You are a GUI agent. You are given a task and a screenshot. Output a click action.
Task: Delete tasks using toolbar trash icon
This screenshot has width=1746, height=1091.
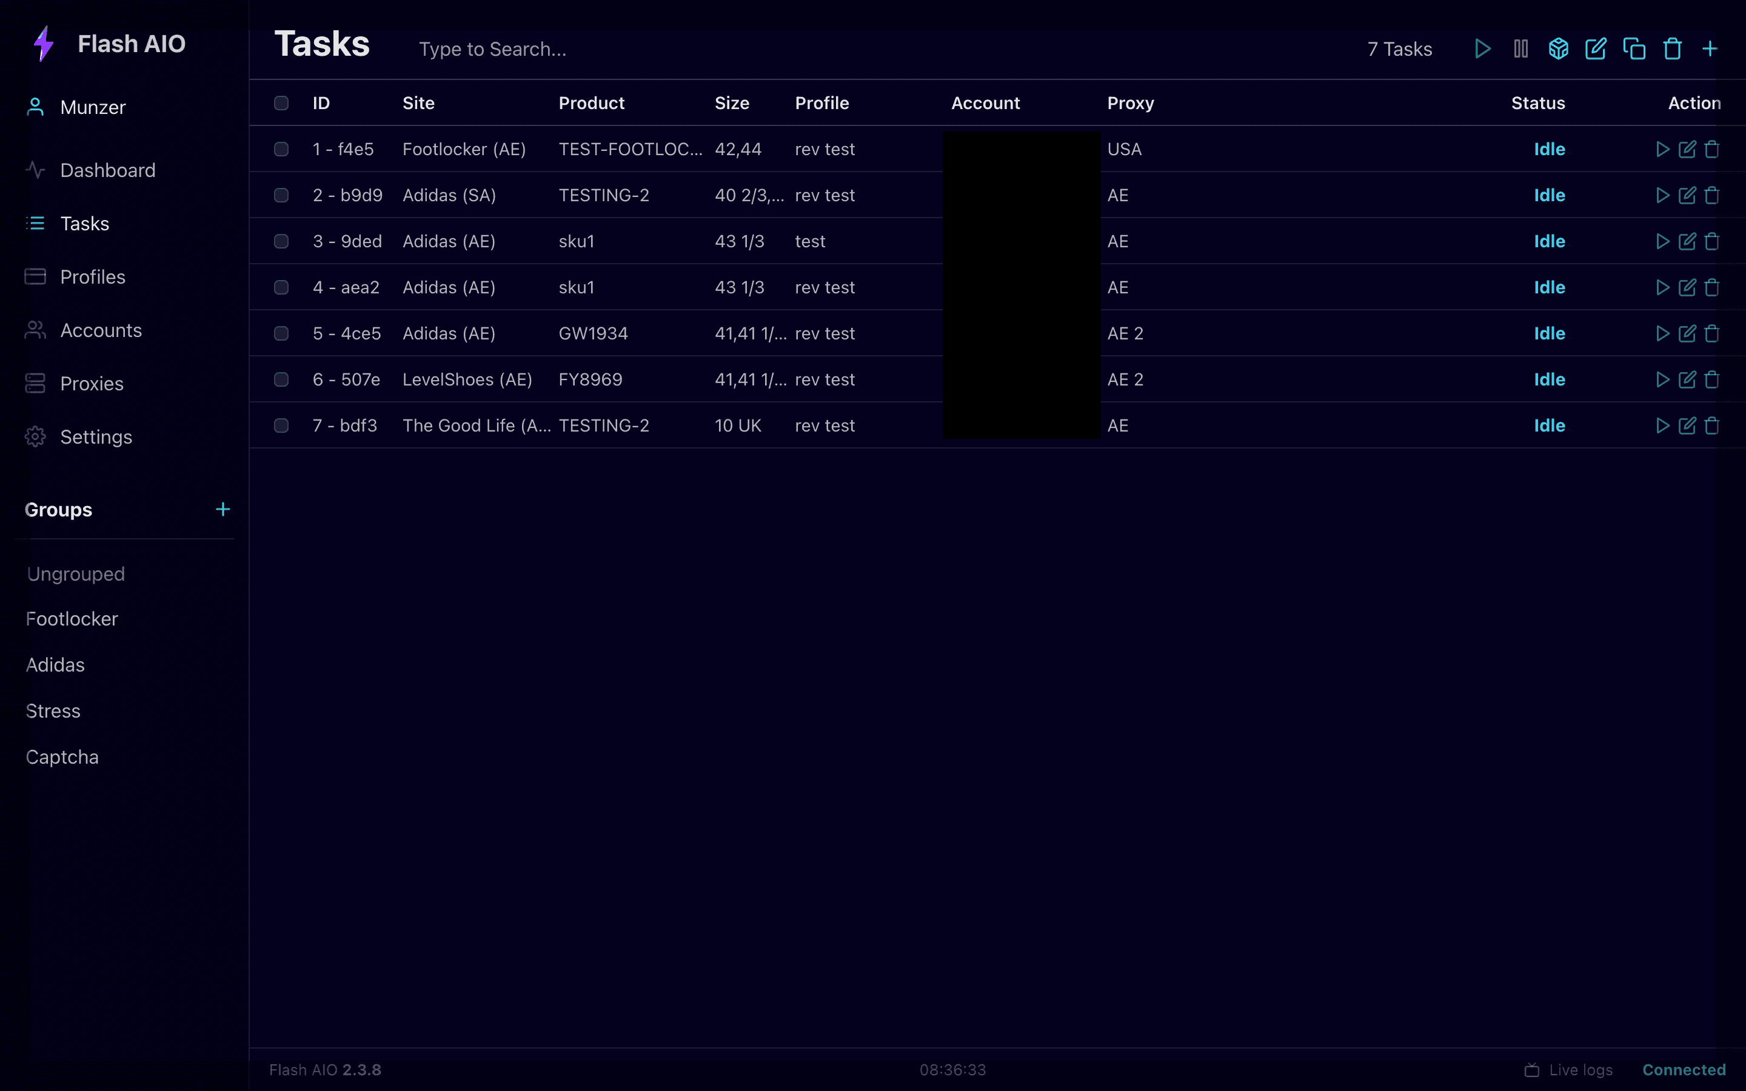[x=1671, y=49]
